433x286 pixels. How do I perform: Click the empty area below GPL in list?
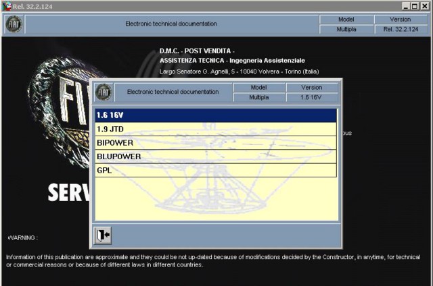coord(216,199)
